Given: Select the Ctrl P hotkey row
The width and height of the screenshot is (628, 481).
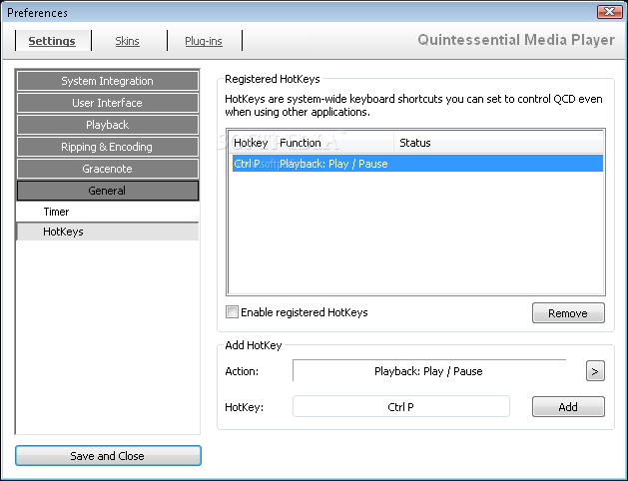Looking at the screenshot, I should (417, 164).
